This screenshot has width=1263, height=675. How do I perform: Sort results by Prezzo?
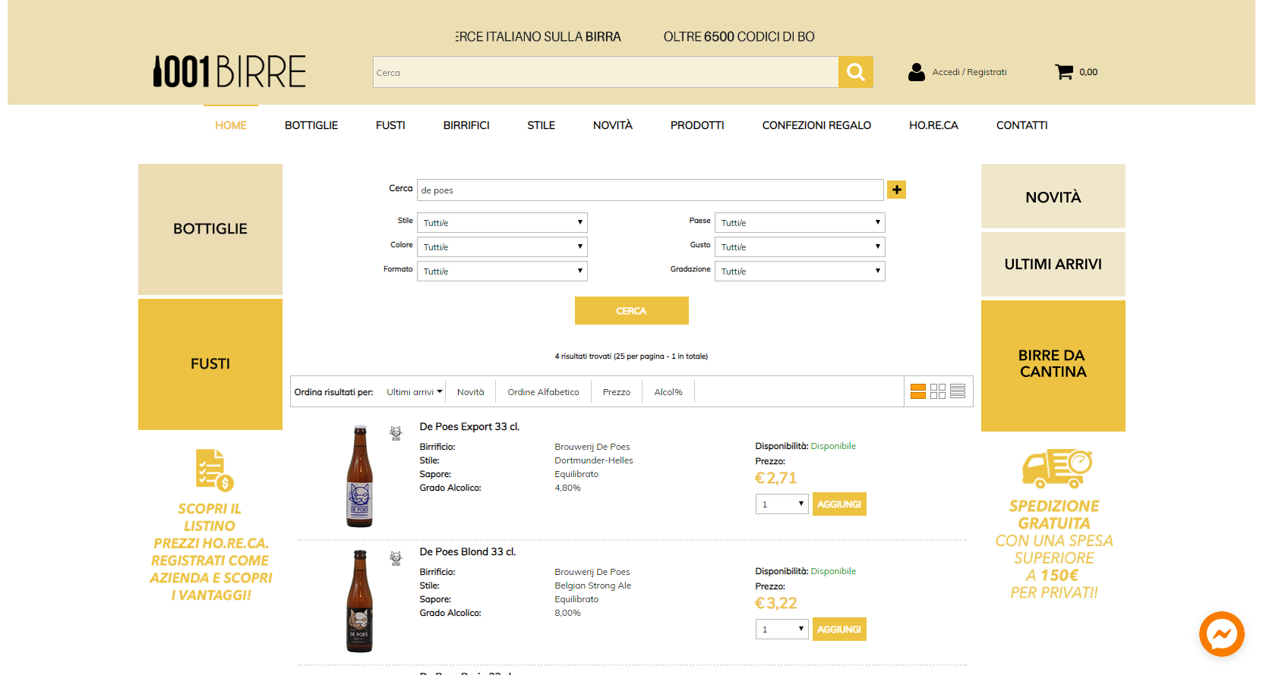(x=617, y=392)
